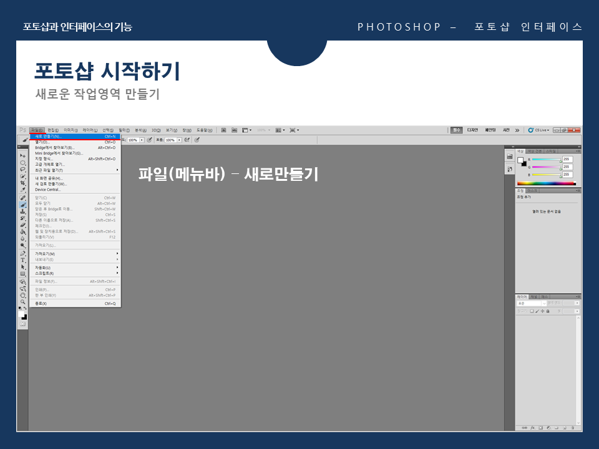Screen dimensions: 599x449
Task: Open Layers panel opacity arrow
Action: point(577,303)
